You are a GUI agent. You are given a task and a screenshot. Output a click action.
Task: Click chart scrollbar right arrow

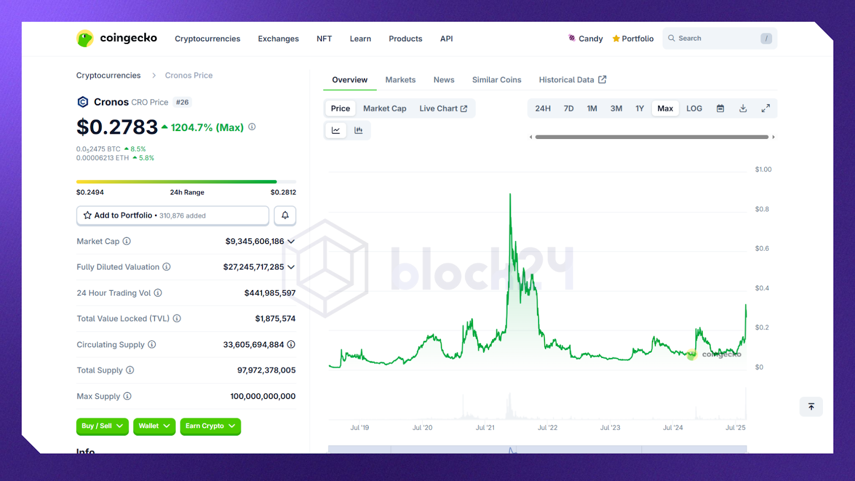(773, 137)
